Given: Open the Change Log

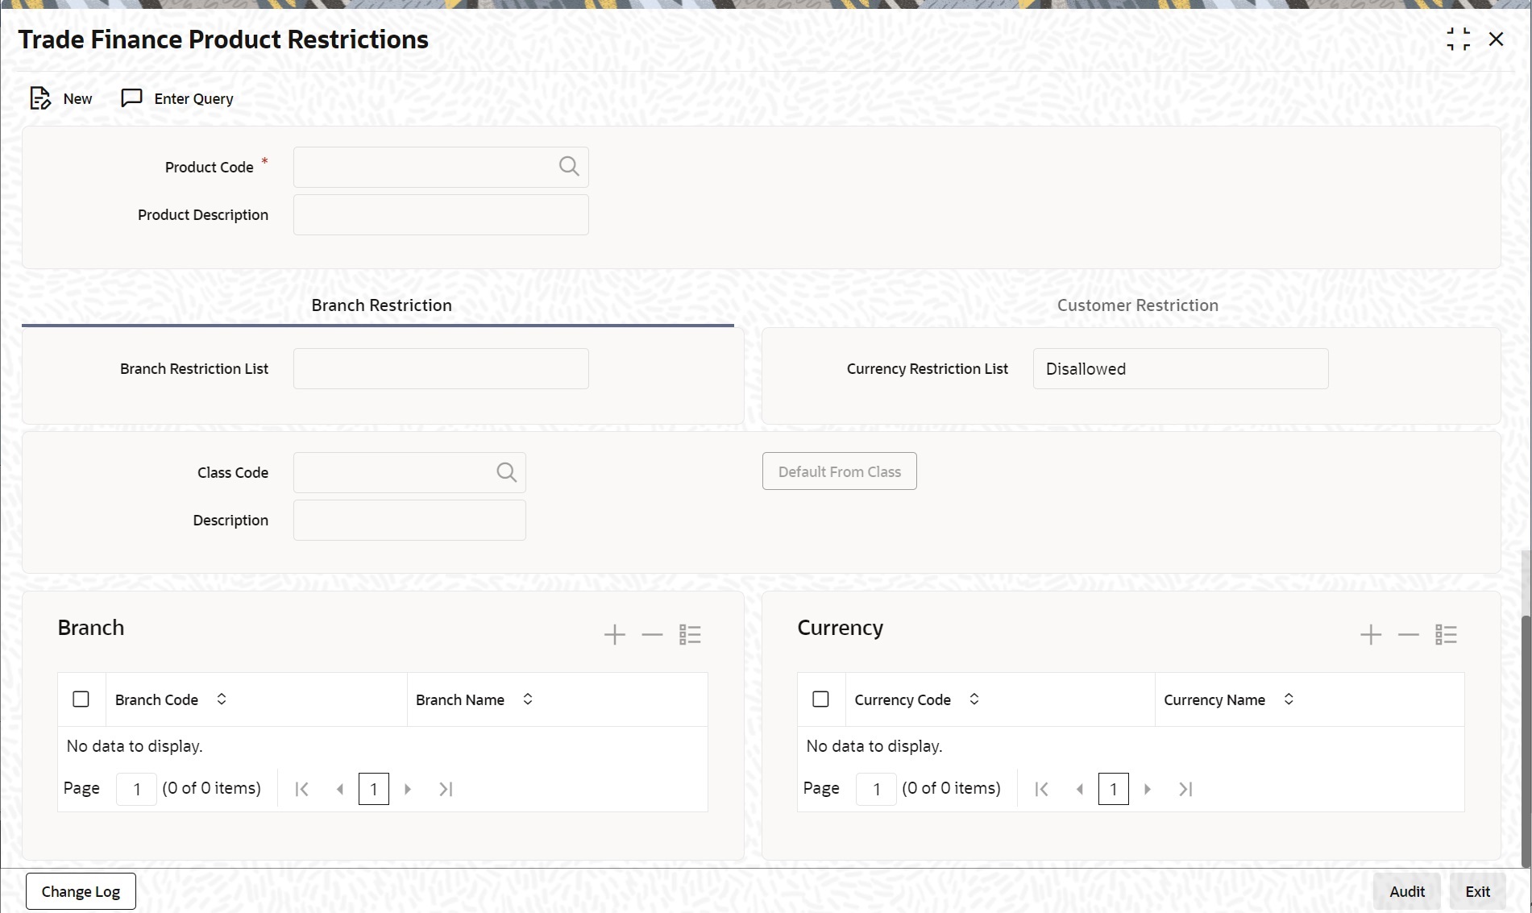Looking at the screenshot, I should pyautogui.click(x=81, y=891).
